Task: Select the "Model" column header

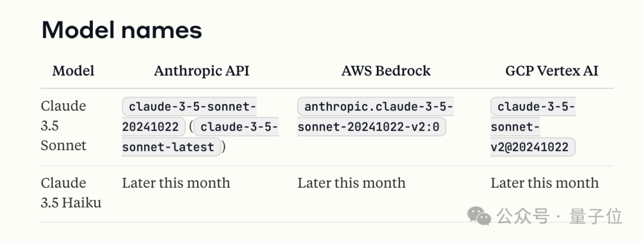Action: 73,71
